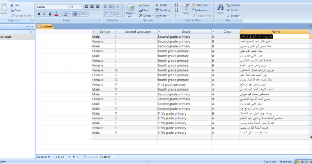Toggle Underline formatting

(x=50, y=14)
